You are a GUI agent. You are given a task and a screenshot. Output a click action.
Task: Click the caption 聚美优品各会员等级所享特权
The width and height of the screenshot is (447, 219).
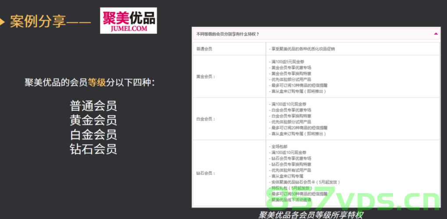(x=311, y=215)
